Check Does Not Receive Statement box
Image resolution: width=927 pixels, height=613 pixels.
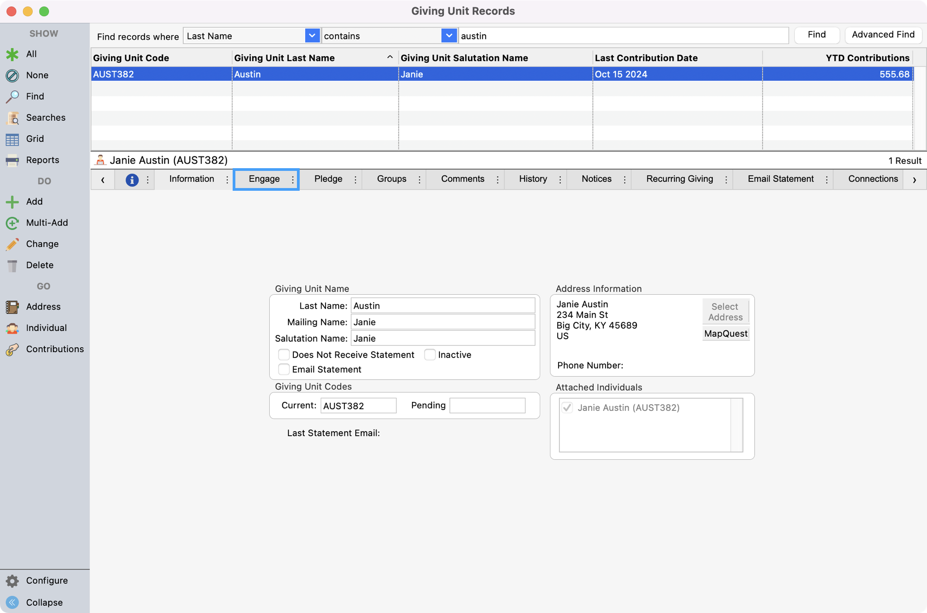click(x=284, y=355)
